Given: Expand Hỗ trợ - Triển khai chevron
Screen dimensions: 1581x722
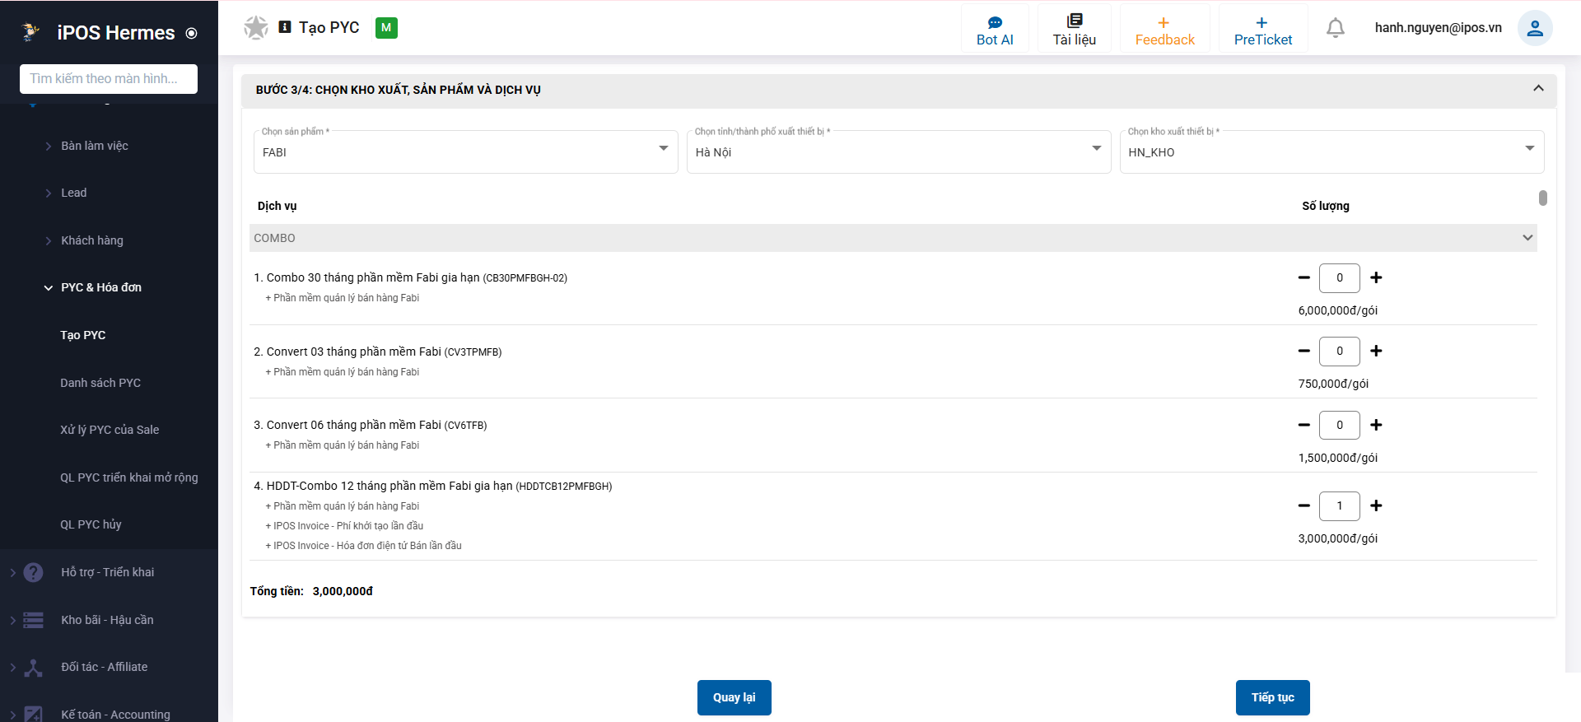Looking at the screenshot, I should pos(12,572).
